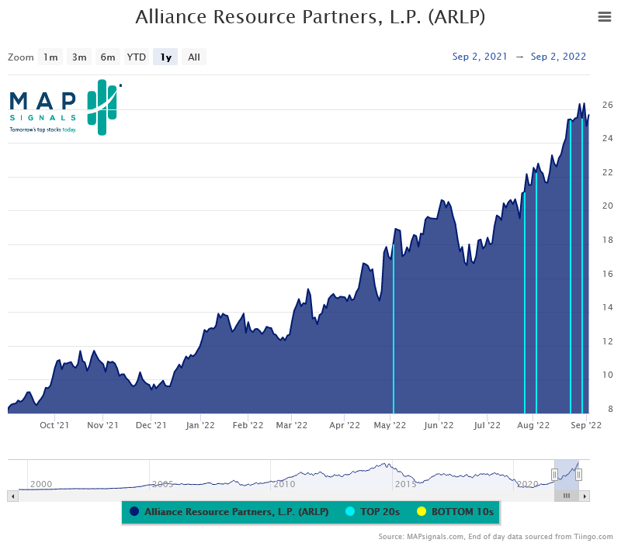
Task: Select the 6m zoom range button
Action: point(108,57)
